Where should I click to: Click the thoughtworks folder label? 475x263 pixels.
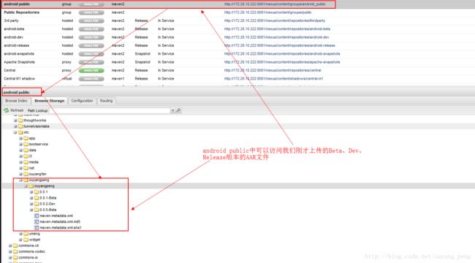point(35,121)
